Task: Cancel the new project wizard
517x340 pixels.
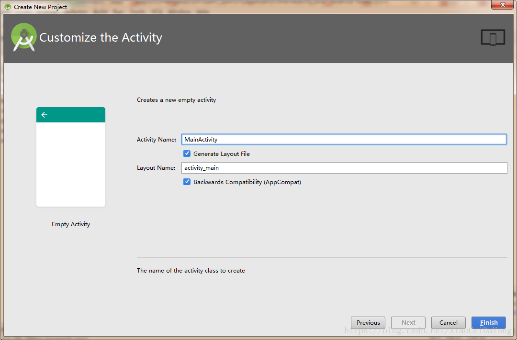Action: (x=448, y=322)
